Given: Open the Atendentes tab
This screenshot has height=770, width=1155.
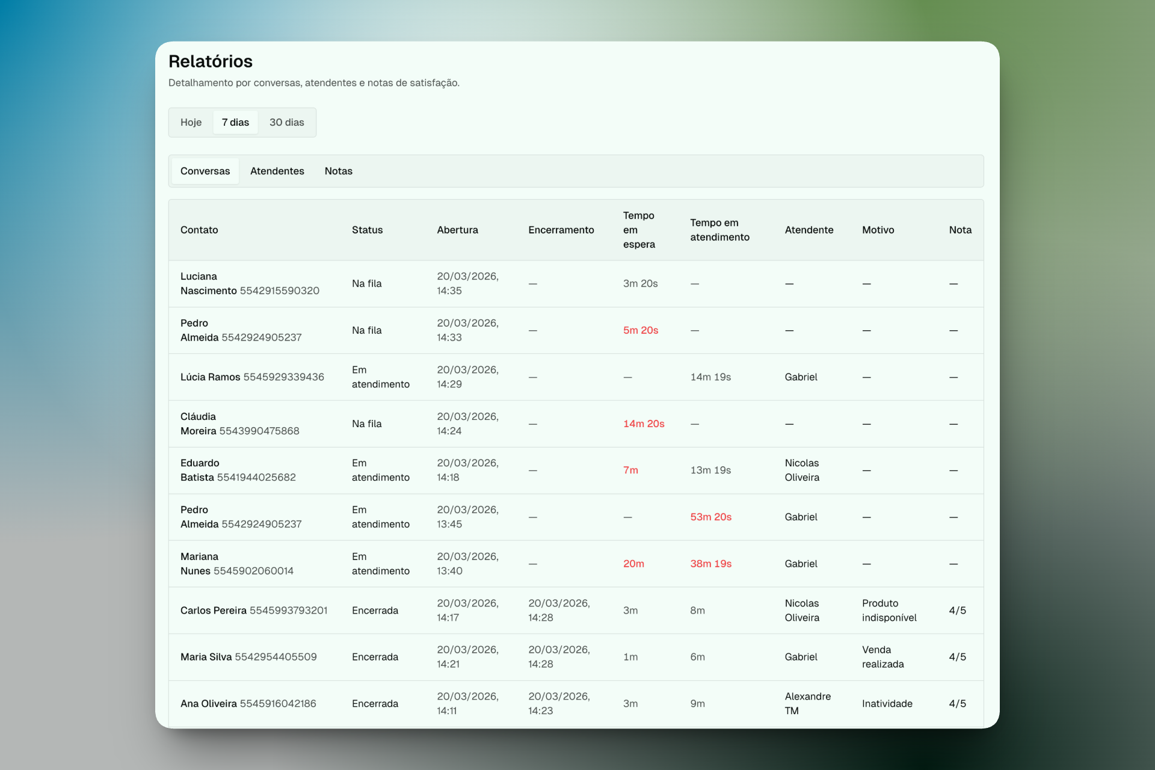Looking at the screenshot, I should (x=277, y=171).
